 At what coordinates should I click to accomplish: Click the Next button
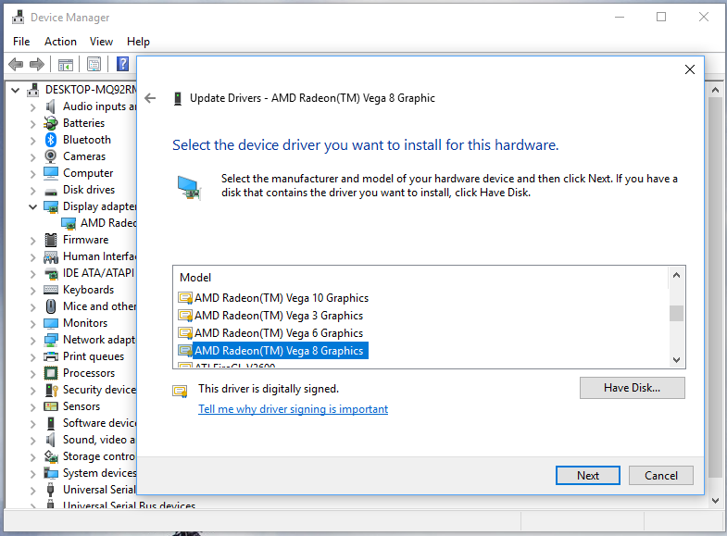point(587,475)
